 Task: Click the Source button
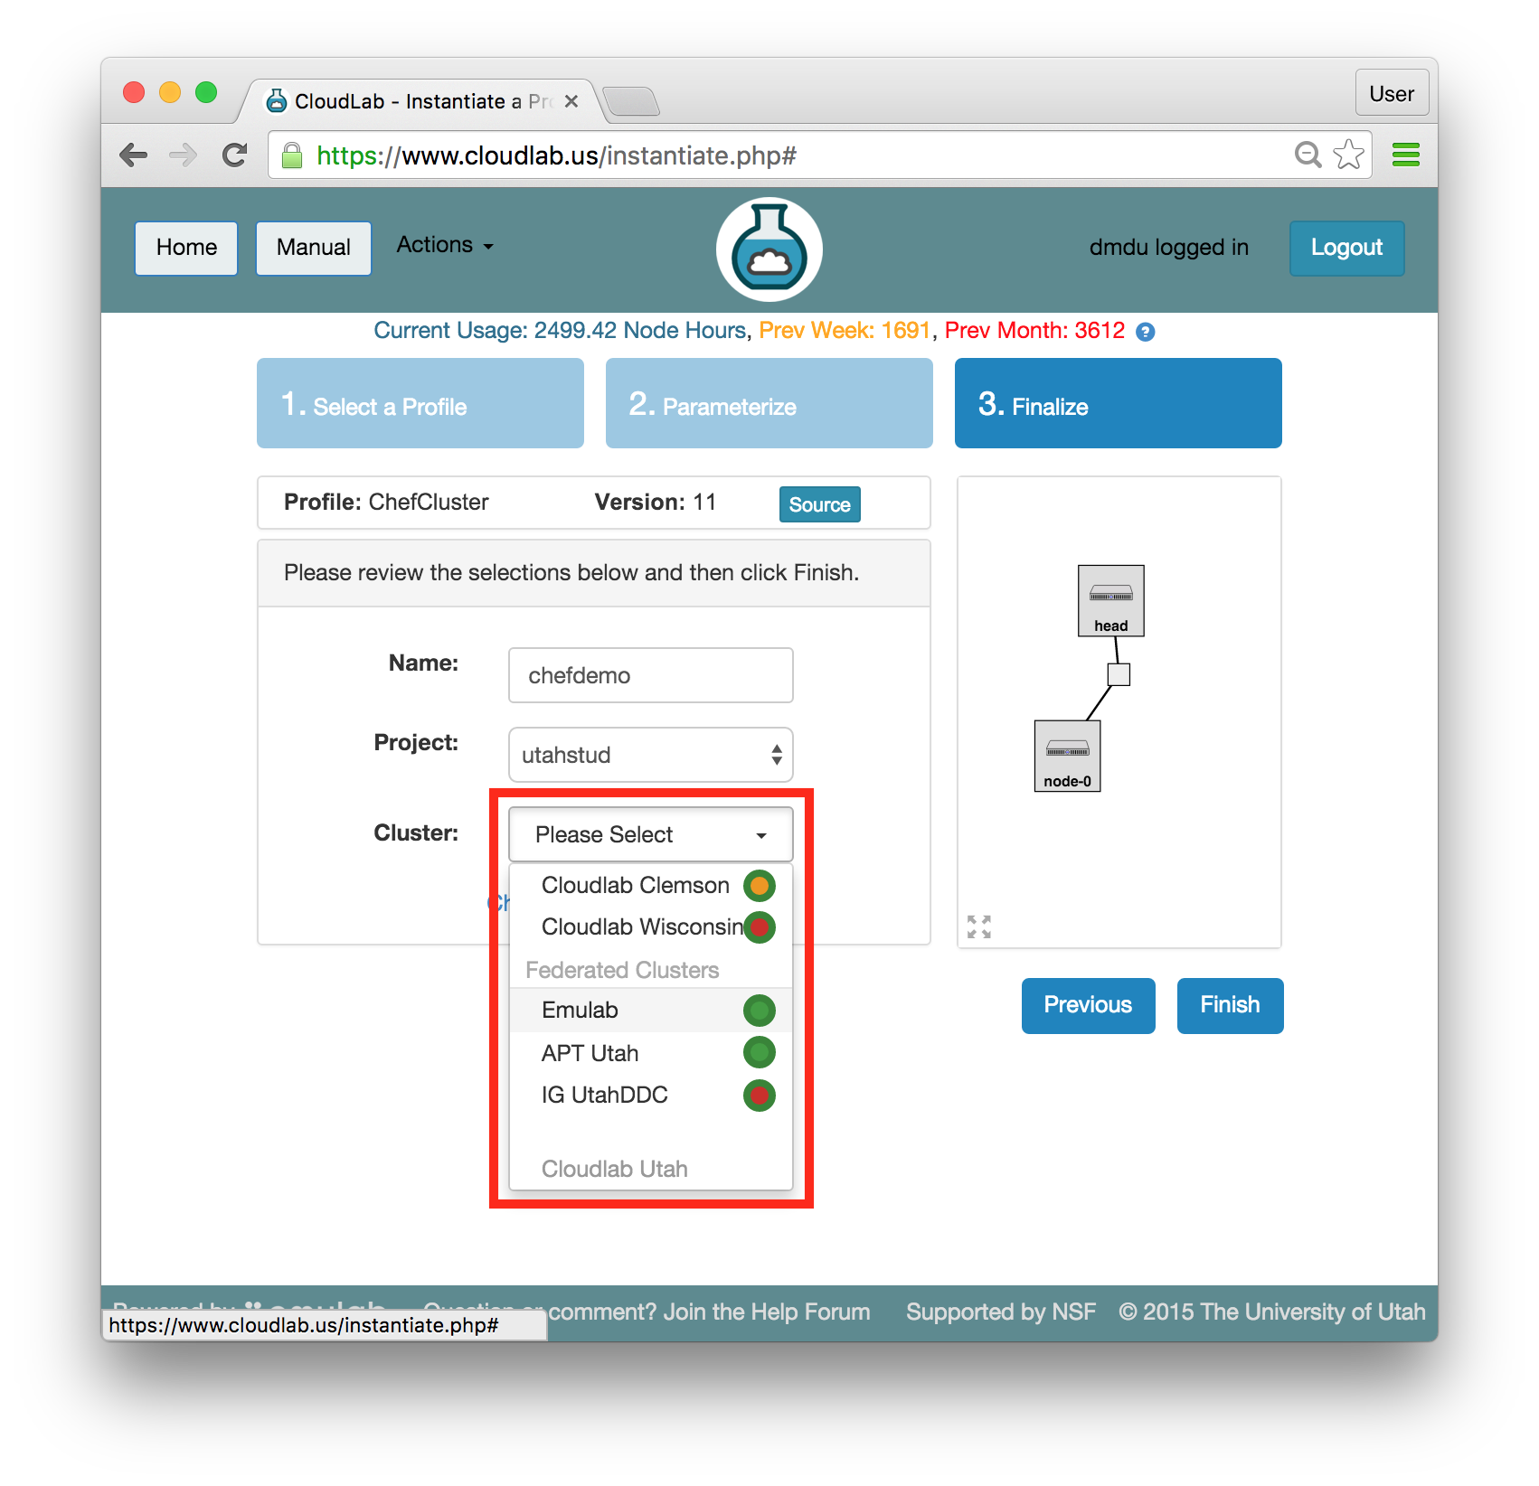click(x=820, y=504)
